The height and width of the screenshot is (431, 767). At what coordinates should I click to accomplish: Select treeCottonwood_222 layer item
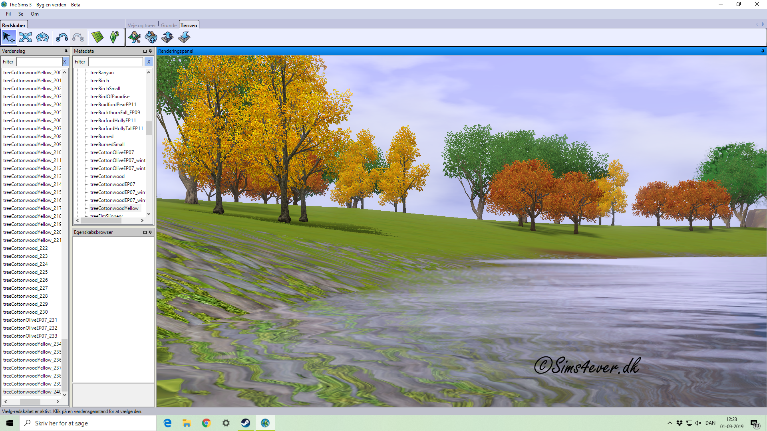(x=26, y=248)
